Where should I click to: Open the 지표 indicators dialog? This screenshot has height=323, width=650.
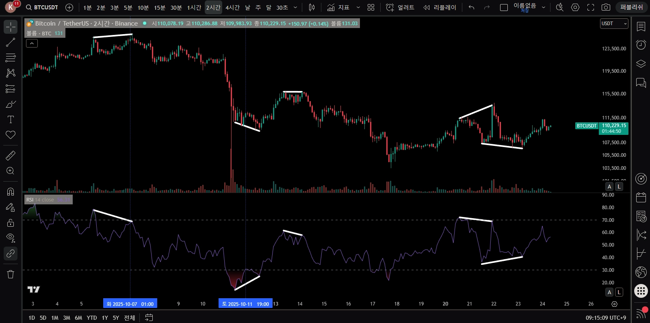[x=338, y=7]
